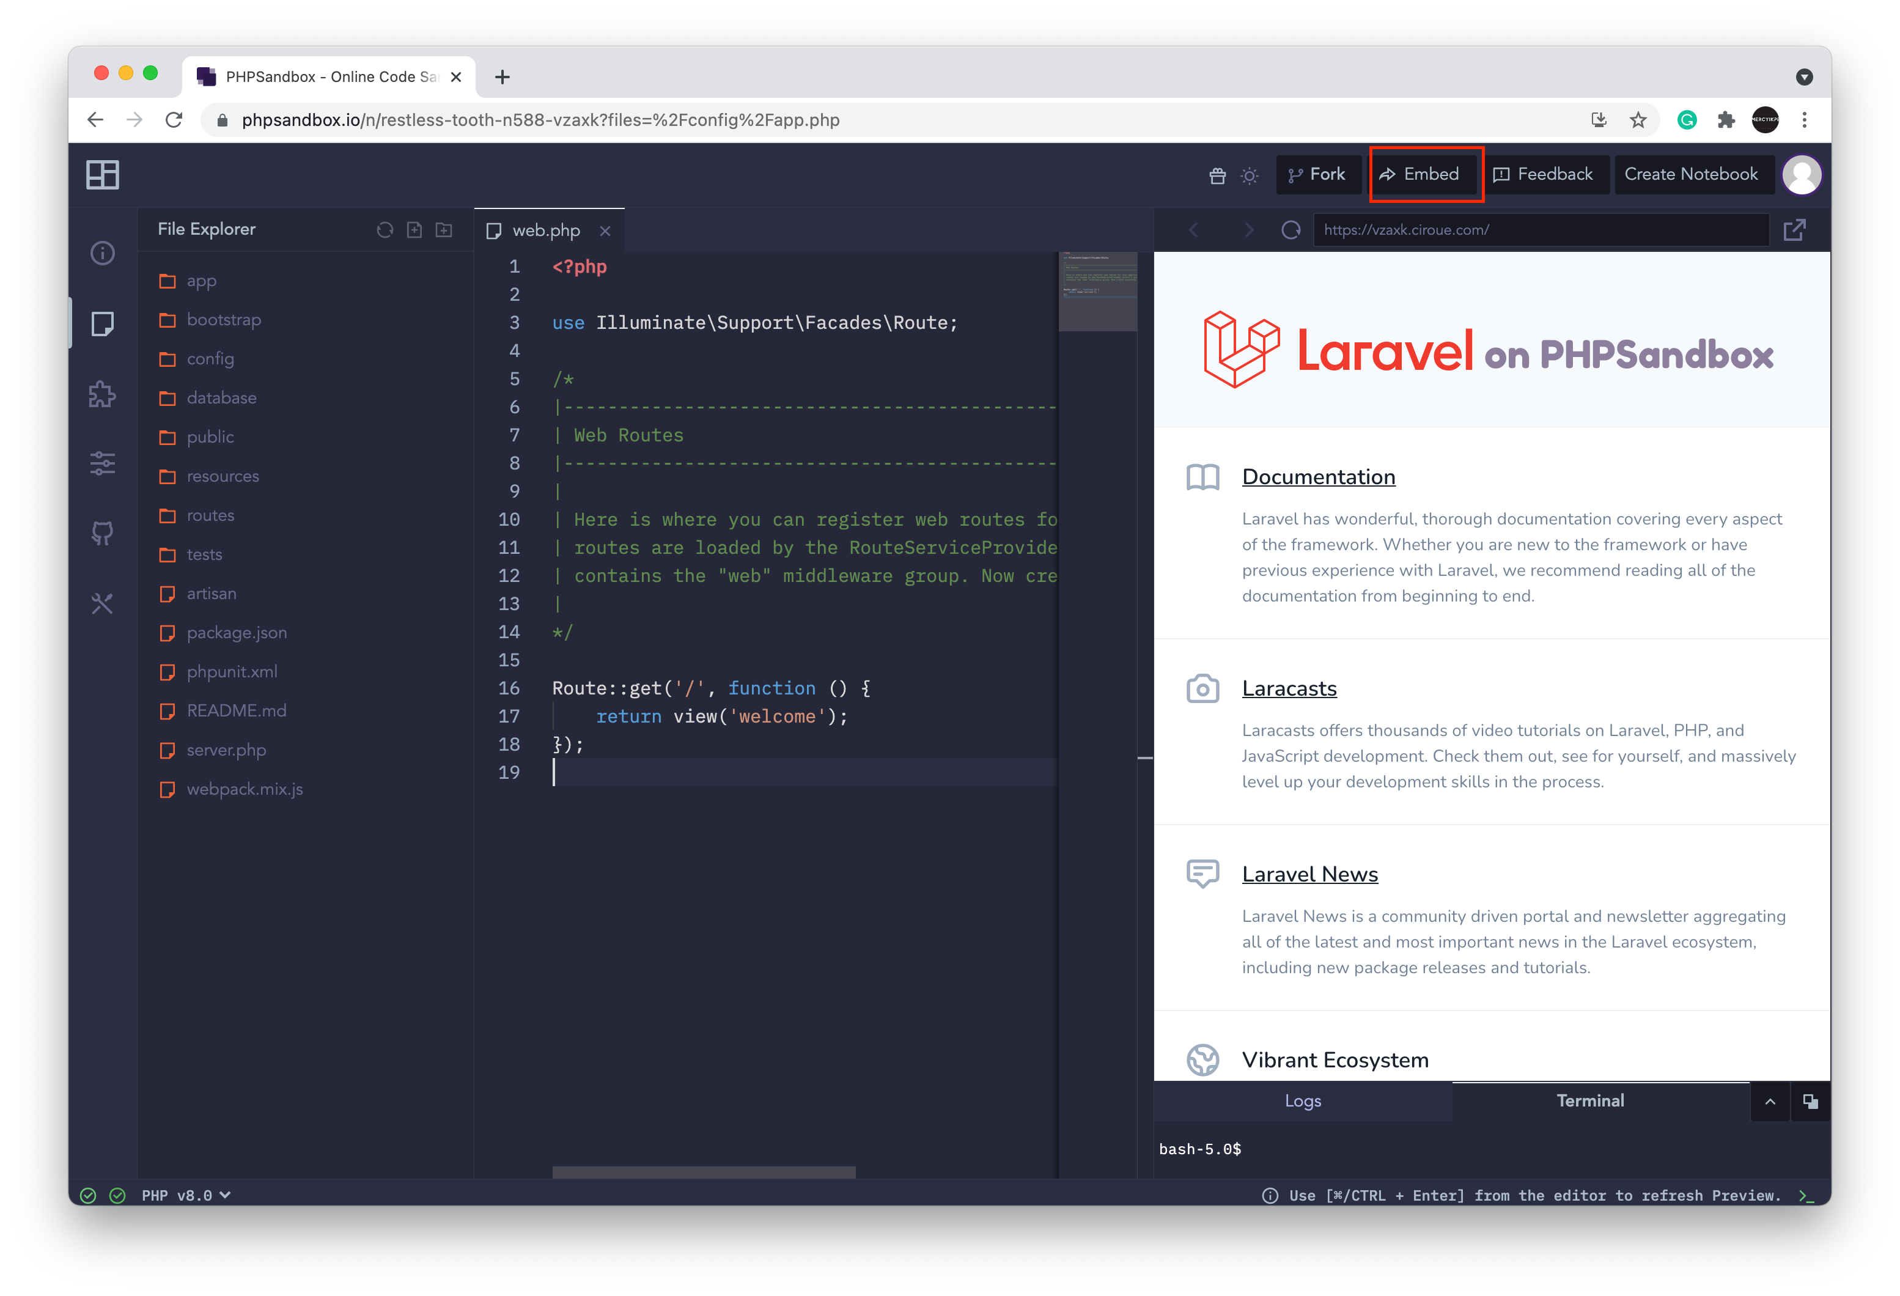Toggle the preview panel maximize icon
The image size is (1900, 1296).
[x=1812, y=1100]
